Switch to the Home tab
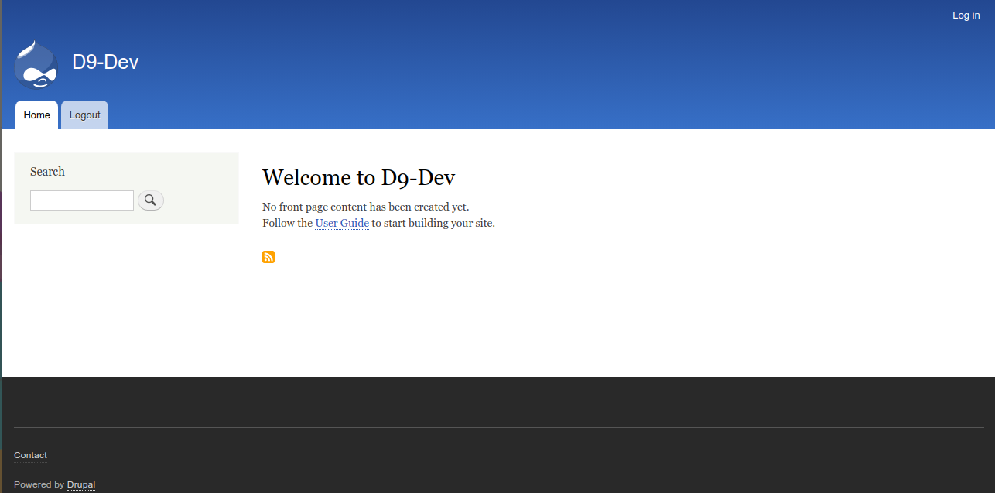Screen dimensions: 995x493 [x=36, y=115]
